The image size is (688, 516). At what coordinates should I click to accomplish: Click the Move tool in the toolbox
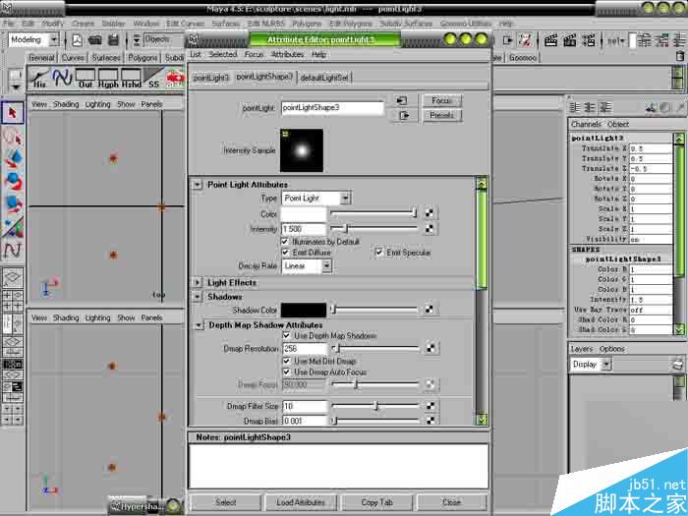pos(12,158)
